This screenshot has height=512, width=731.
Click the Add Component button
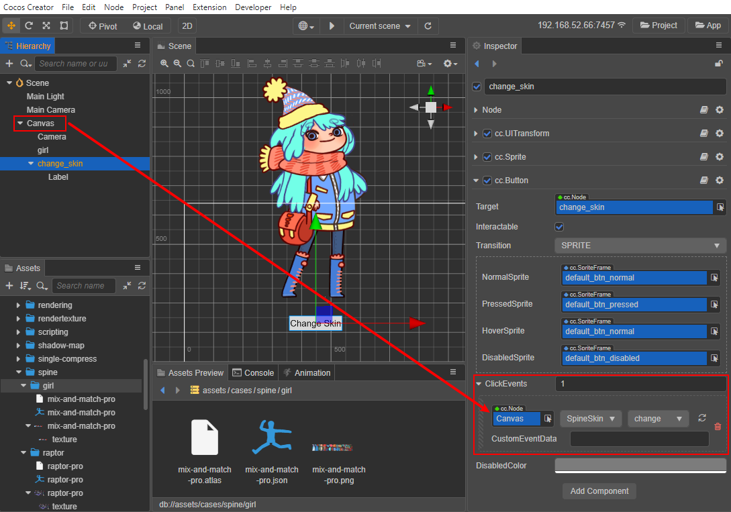click(599, 491)
